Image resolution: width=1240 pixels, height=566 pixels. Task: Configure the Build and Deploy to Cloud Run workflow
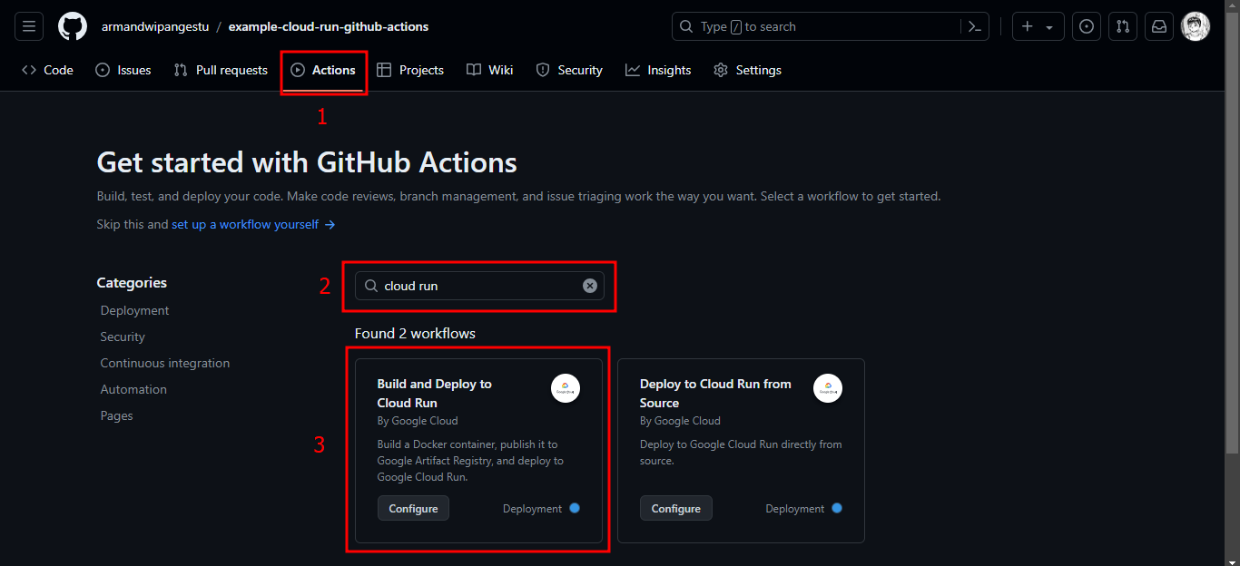click(x=413, y=508)
